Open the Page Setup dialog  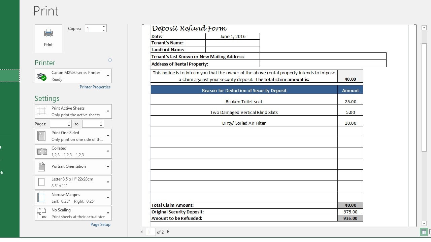[100, 224]
